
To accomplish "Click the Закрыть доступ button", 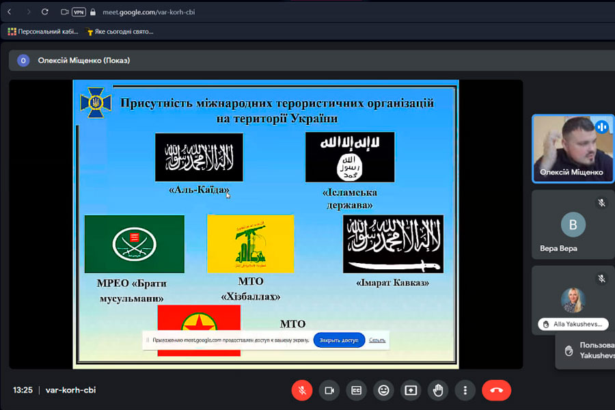I will point(339,340).
